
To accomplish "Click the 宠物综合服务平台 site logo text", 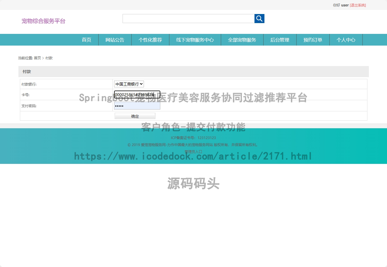I will click(x=44, y=21).
